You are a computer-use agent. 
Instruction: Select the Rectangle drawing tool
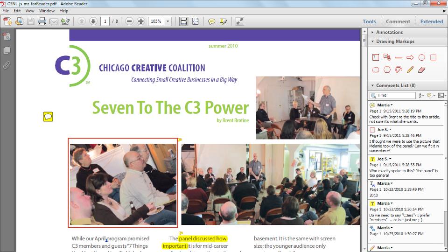point(433,57)
